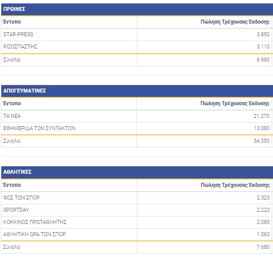Click the ΡΙΖΟΣΠΑΣΤΗΣ newspaper name

(21, 47)
